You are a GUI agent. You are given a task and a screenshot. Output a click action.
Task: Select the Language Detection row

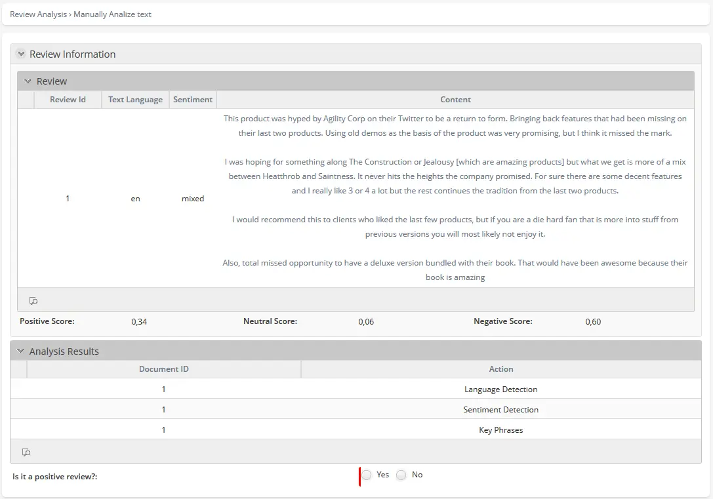(356, 389)
